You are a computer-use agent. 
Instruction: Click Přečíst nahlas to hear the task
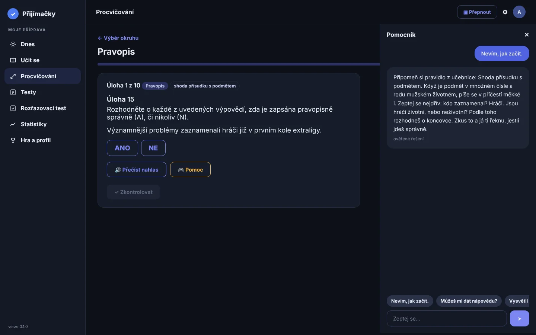click(137, 170)
